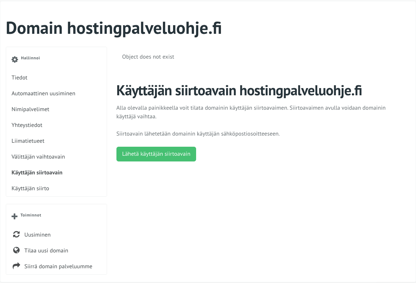Open the Liimatietueet page

[x=28, y=141]
